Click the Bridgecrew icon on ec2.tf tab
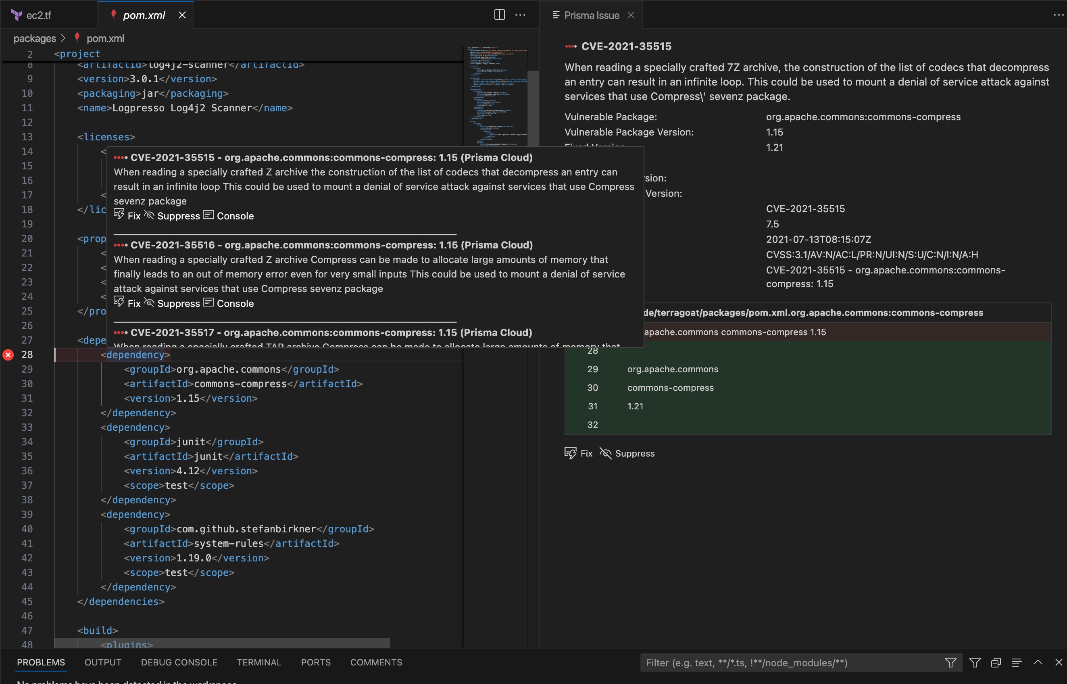The width and height of the screenshot is (1067, 684). (17, 15)
